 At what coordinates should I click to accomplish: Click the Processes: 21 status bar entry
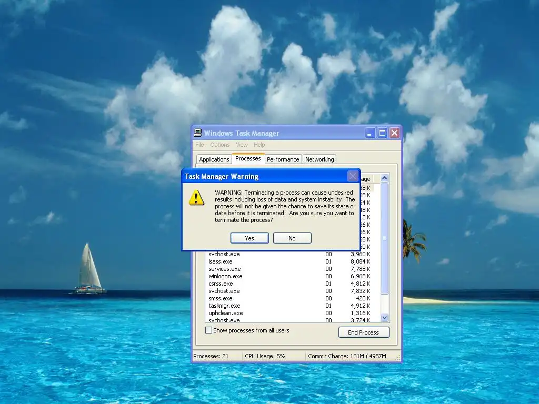point(211,356)
